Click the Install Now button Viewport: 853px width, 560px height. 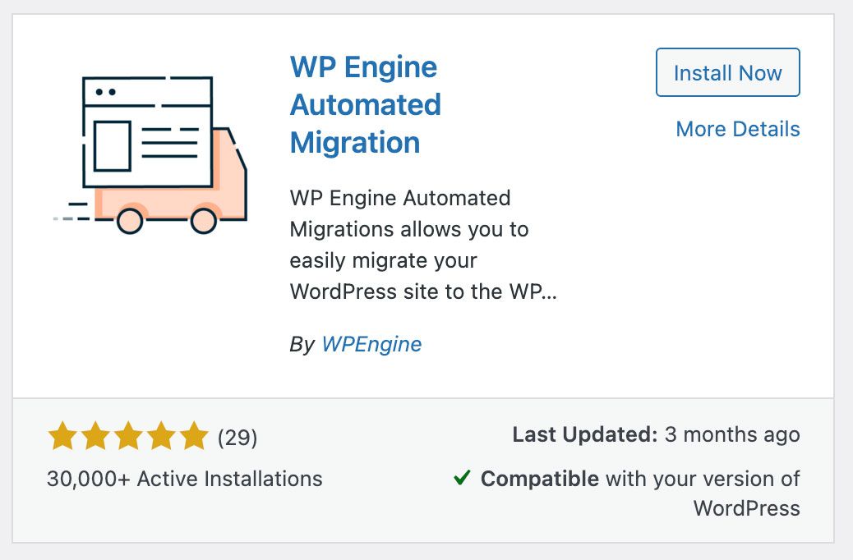coord(728,72)
